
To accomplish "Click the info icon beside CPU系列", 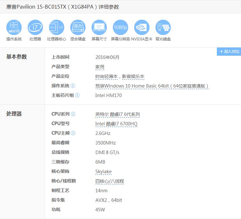I will (x=73, y=114).
